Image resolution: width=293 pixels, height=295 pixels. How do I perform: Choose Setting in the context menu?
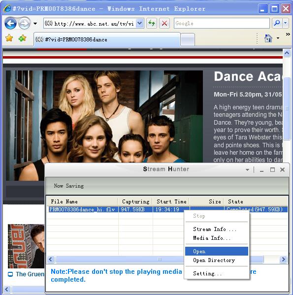[x=217, y=273]
